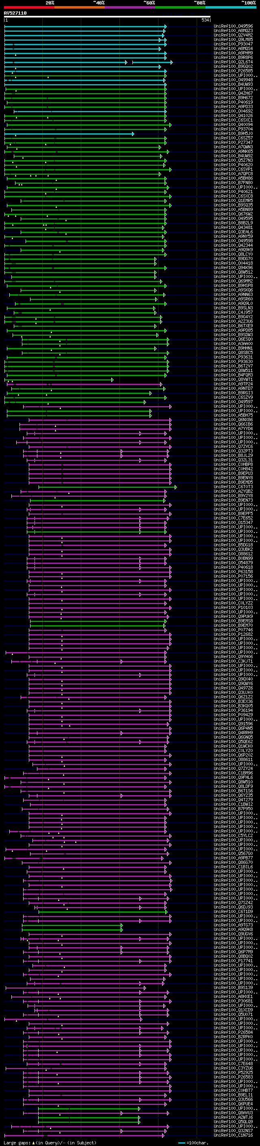Screen dimensions: 260x1146
Task: Select the UniRef100_B7FN80 label
Action: (x=233, y=183)
